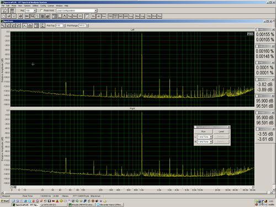This screenshot has width=276, height=207.
Task: Click the I/O toolbar button
Action: tap(80, 16)
